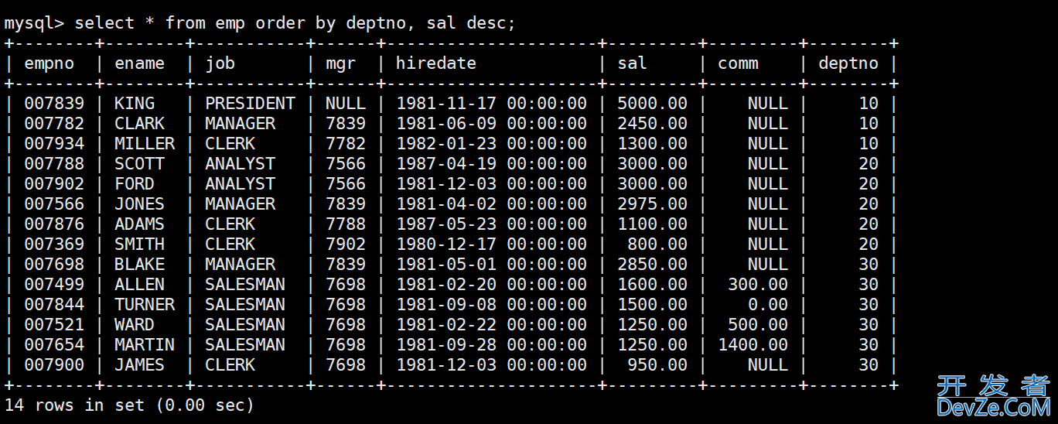Select hiredate 1981-04-02 00:00:00
Viewport: 1058px width, 424px height.
(x=491, y=203)
